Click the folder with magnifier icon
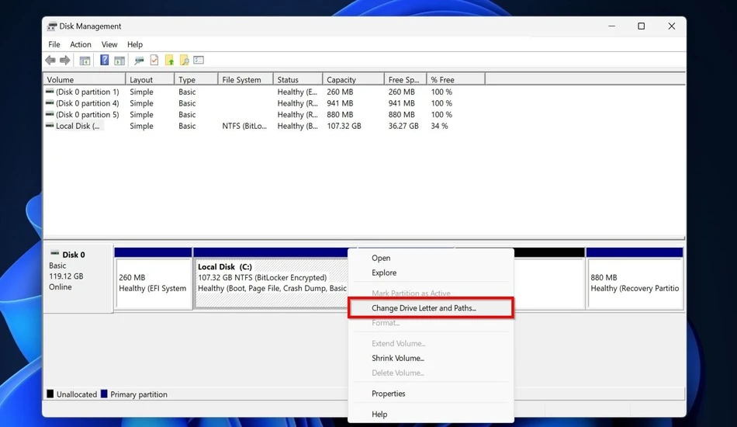The width and height of the screenshot is (737, 427). tap(185, 61)
